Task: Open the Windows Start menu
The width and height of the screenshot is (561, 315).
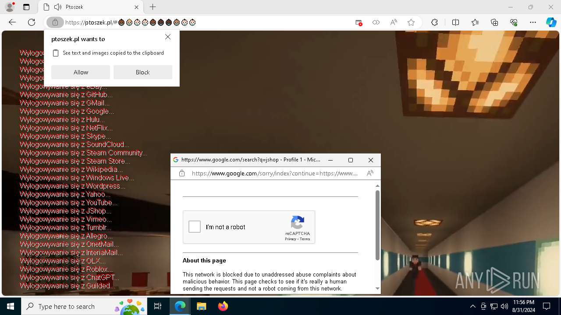Action: 11,306
